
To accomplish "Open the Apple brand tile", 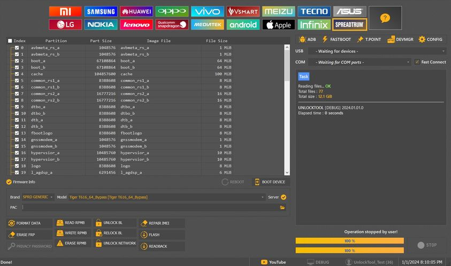I will point(278,25).
